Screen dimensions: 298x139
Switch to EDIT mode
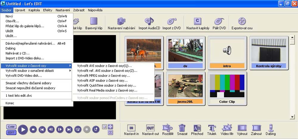[11, 132]
